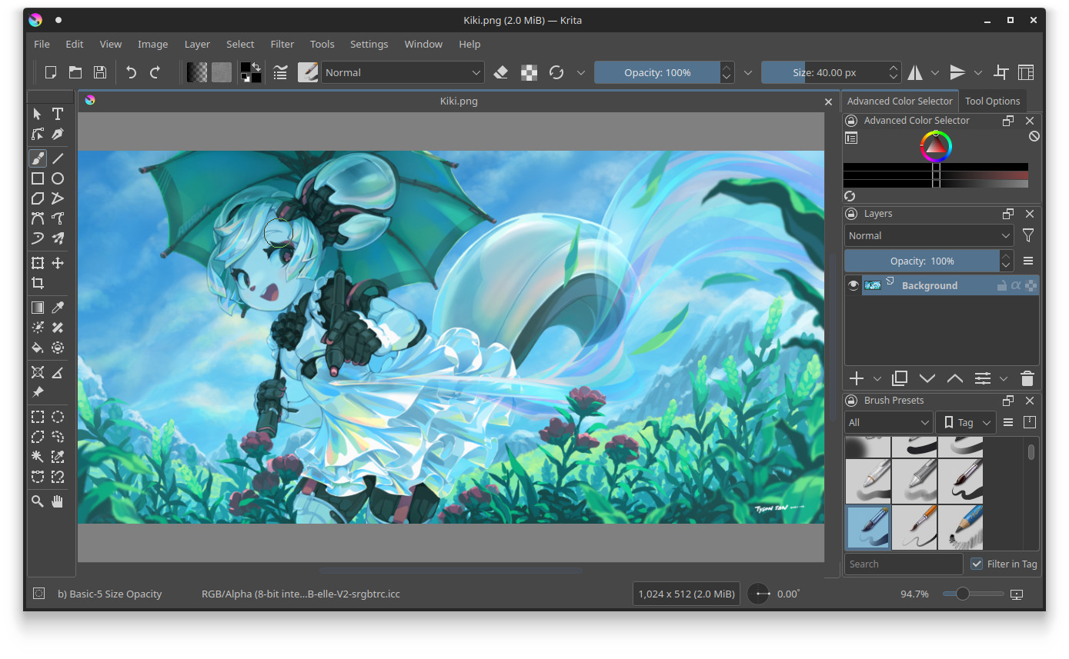
Task: Open the Layer menu
Action: [197, 44]
